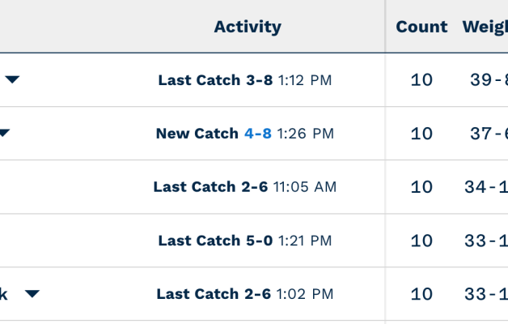Sort by the Activity column header
The image size is (508, 324).
point(248,27)
